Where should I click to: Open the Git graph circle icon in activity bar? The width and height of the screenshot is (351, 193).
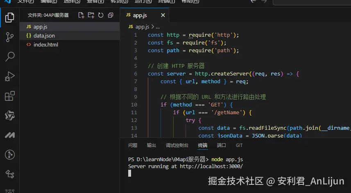point(10,155)
